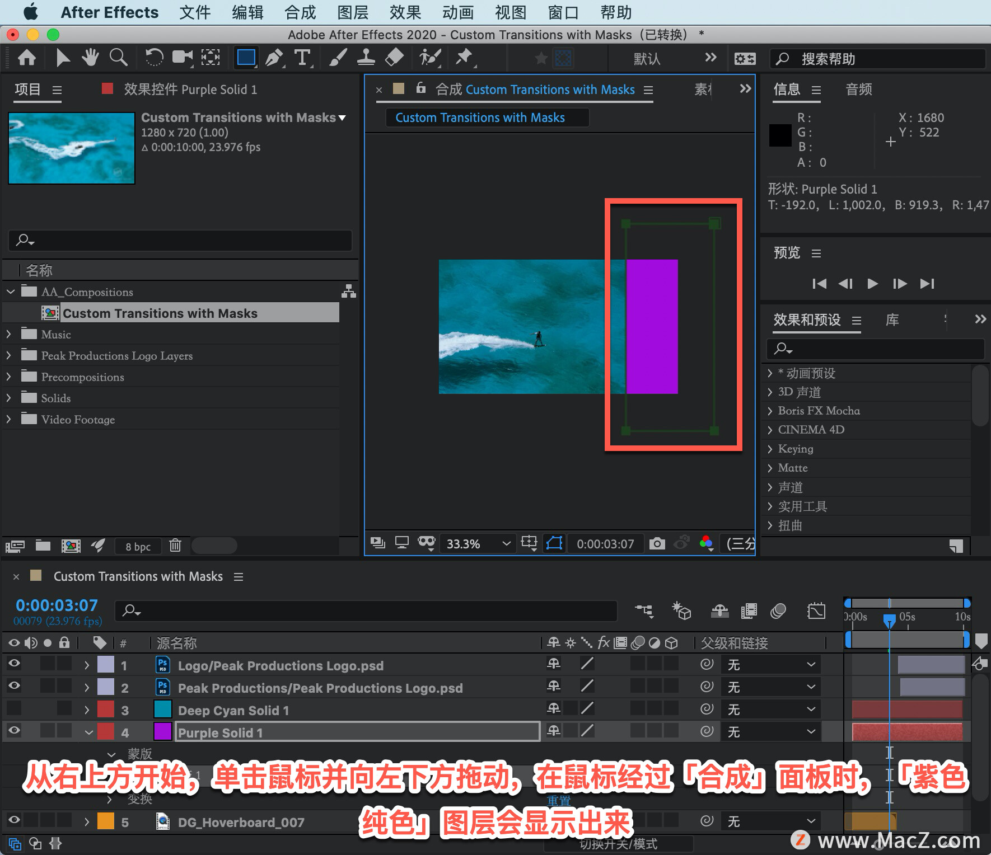This screenshot has width=991, height=855.
Task: Open the 窗口 menu
Action: tap(563, 12)
